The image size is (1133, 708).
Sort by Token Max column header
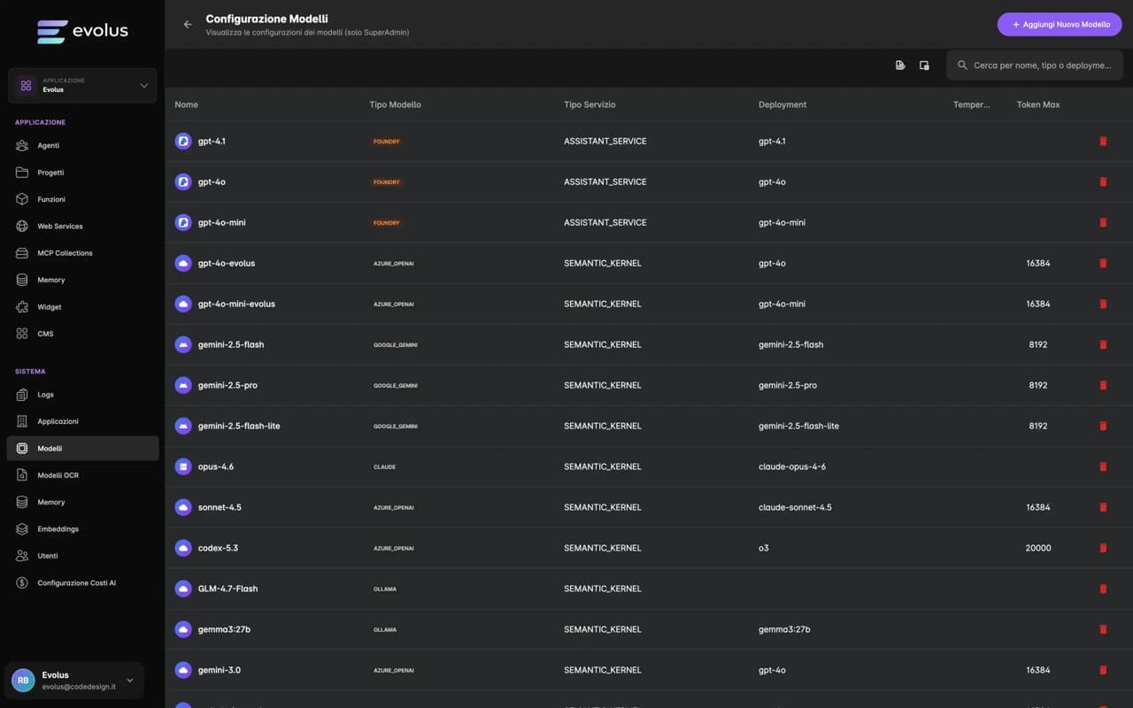click(x=1037, y=104)
